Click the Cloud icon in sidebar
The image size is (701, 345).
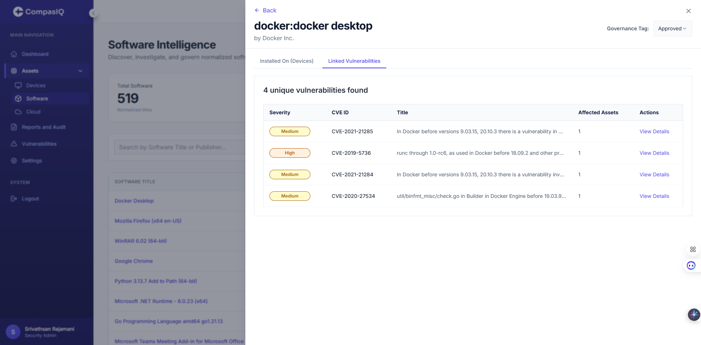tap(18, 112)
